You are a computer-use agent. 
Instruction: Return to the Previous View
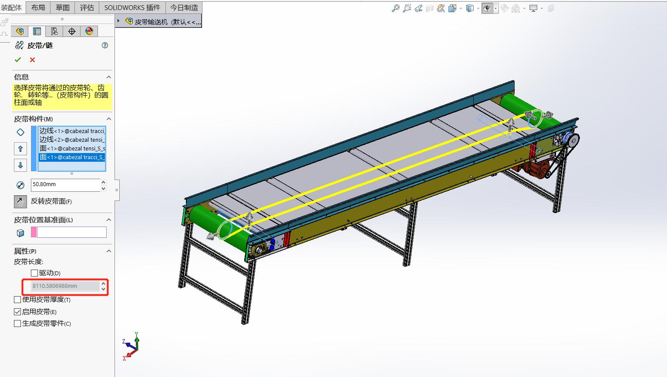point(418,8)
